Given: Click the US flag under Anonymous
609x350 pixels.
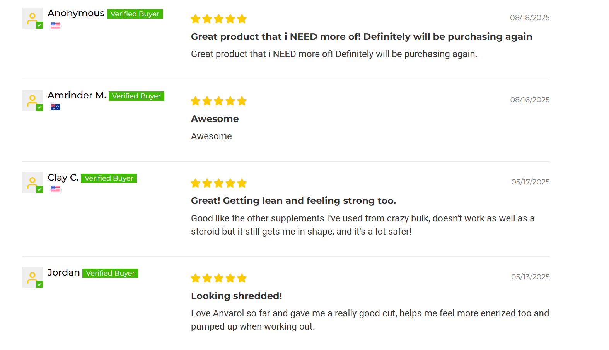Looking at the screenshot, I should point(55,25).
